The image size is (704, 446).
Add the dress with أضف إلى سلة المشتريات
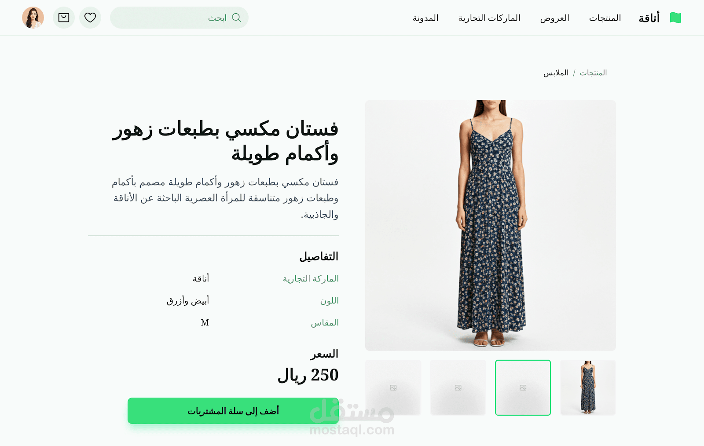click(233, 411)
